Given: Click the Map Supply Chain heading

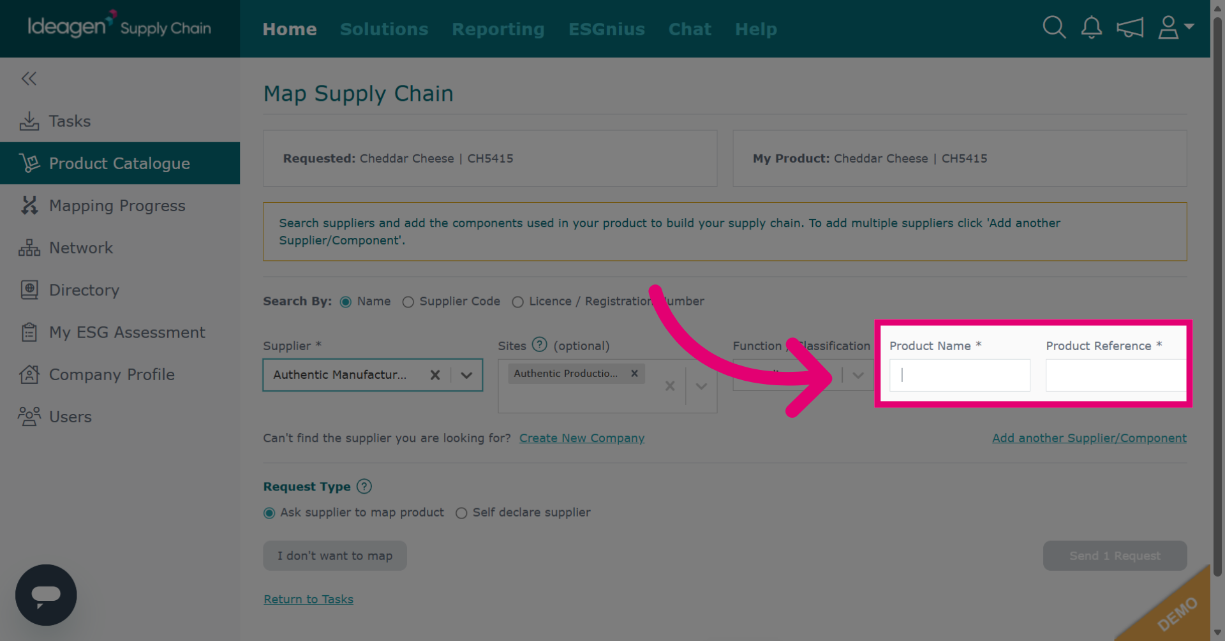Looking at the screenshot, I should [x=359, y=94].
